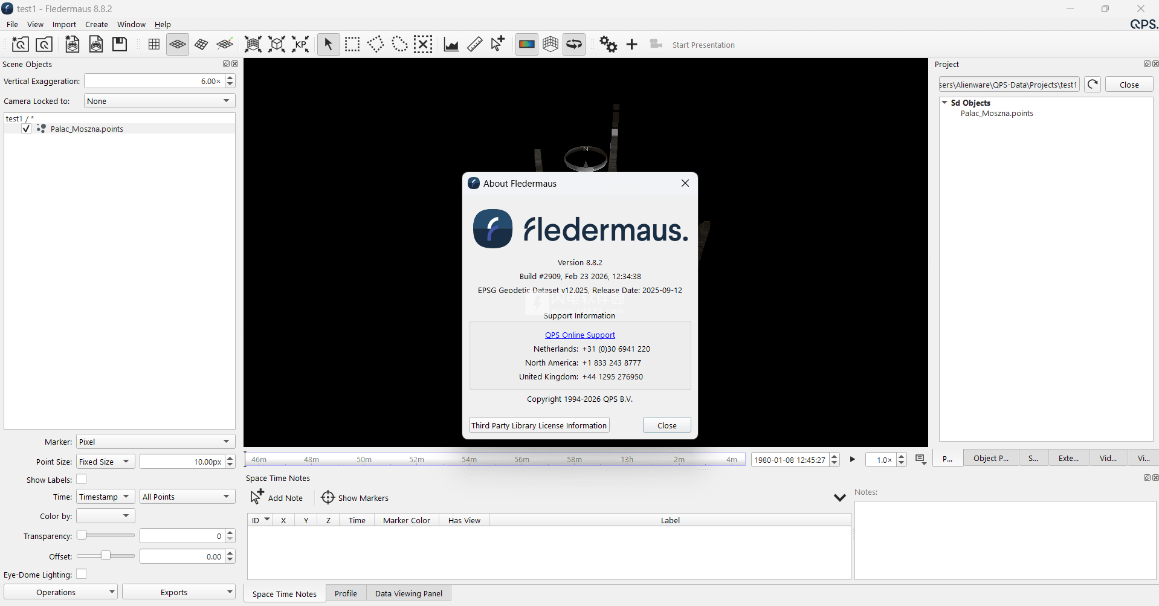This screenshot has height=606, width=1159.
Task: Expand the Marker dropdown set to Pixel
Action: pos(155,442)
